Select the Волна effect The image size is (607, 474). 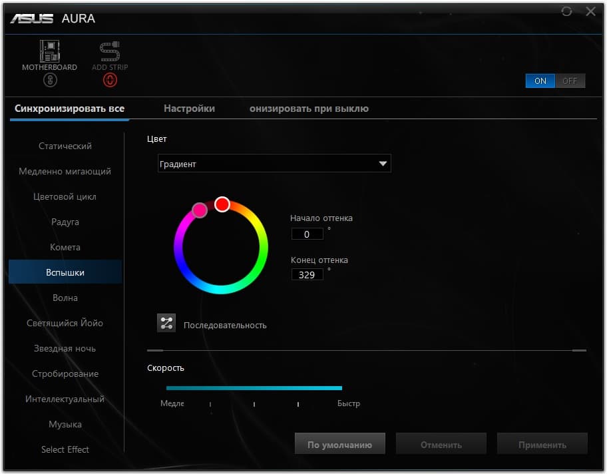pyautogui.click(x=65, y=298)
